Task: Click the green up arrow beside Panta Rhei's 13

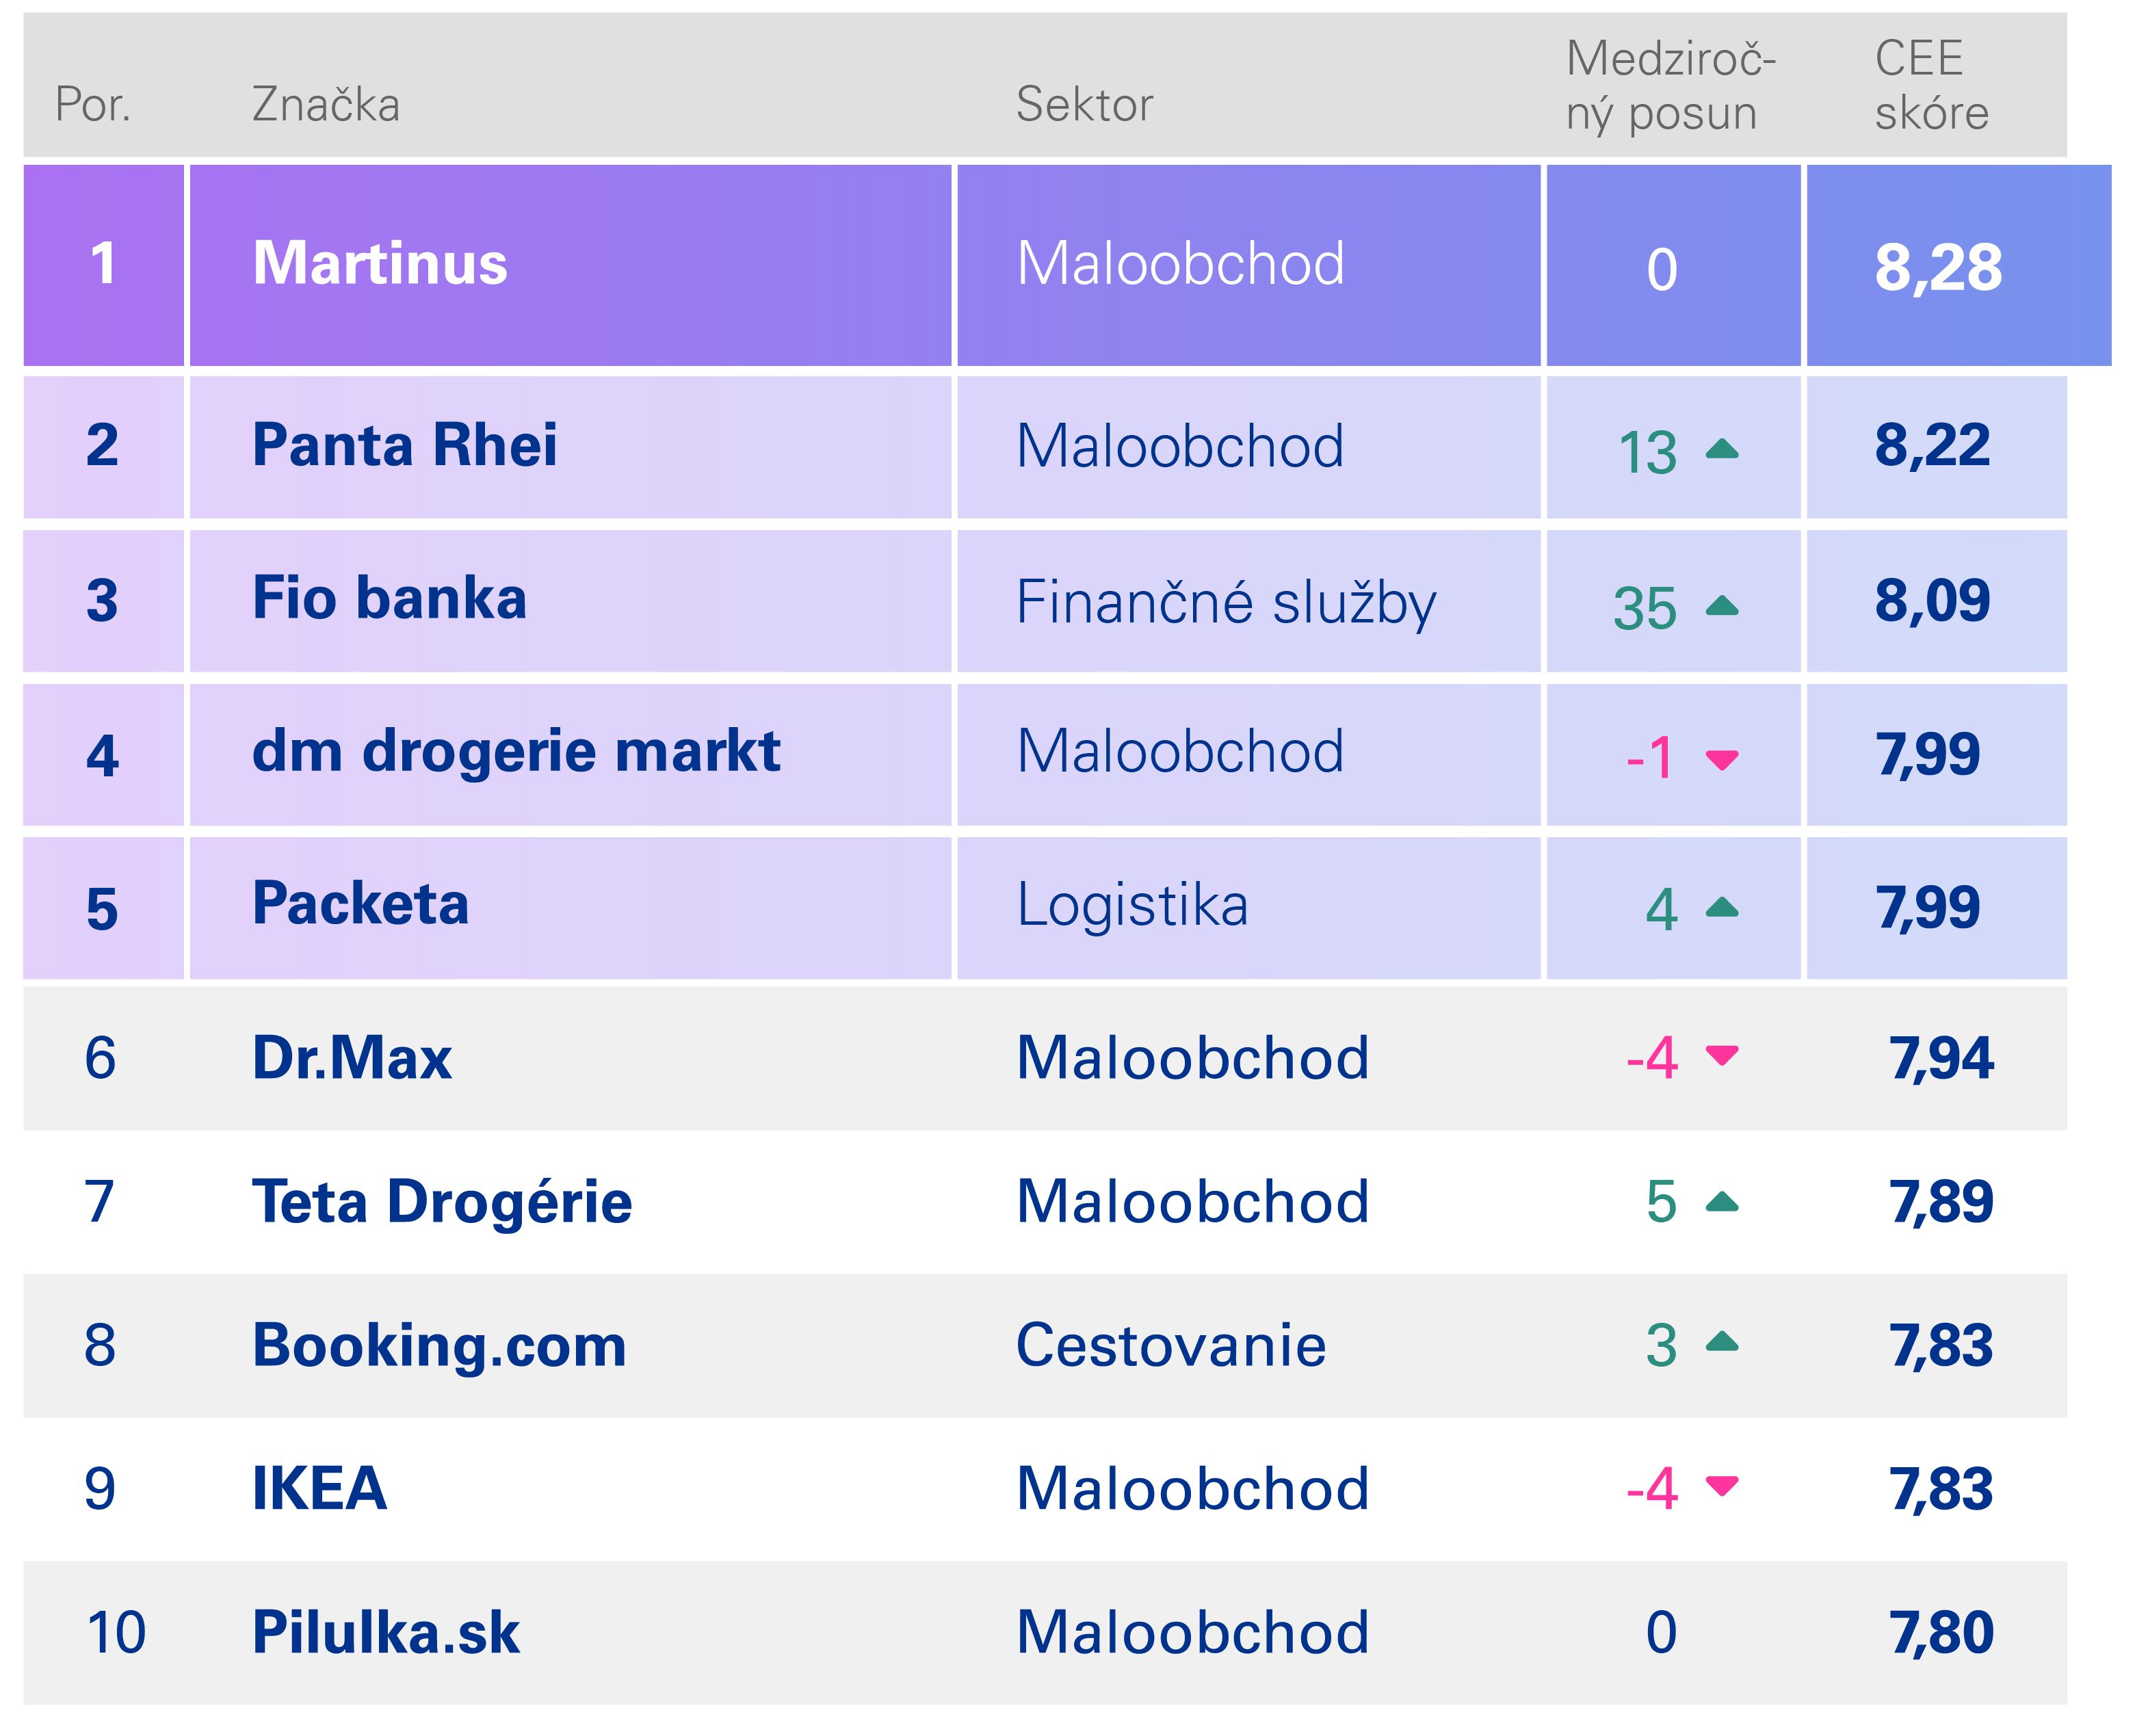Action: coord(1721,450)
